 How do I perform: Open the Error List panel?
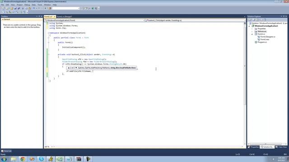[6, 151]
